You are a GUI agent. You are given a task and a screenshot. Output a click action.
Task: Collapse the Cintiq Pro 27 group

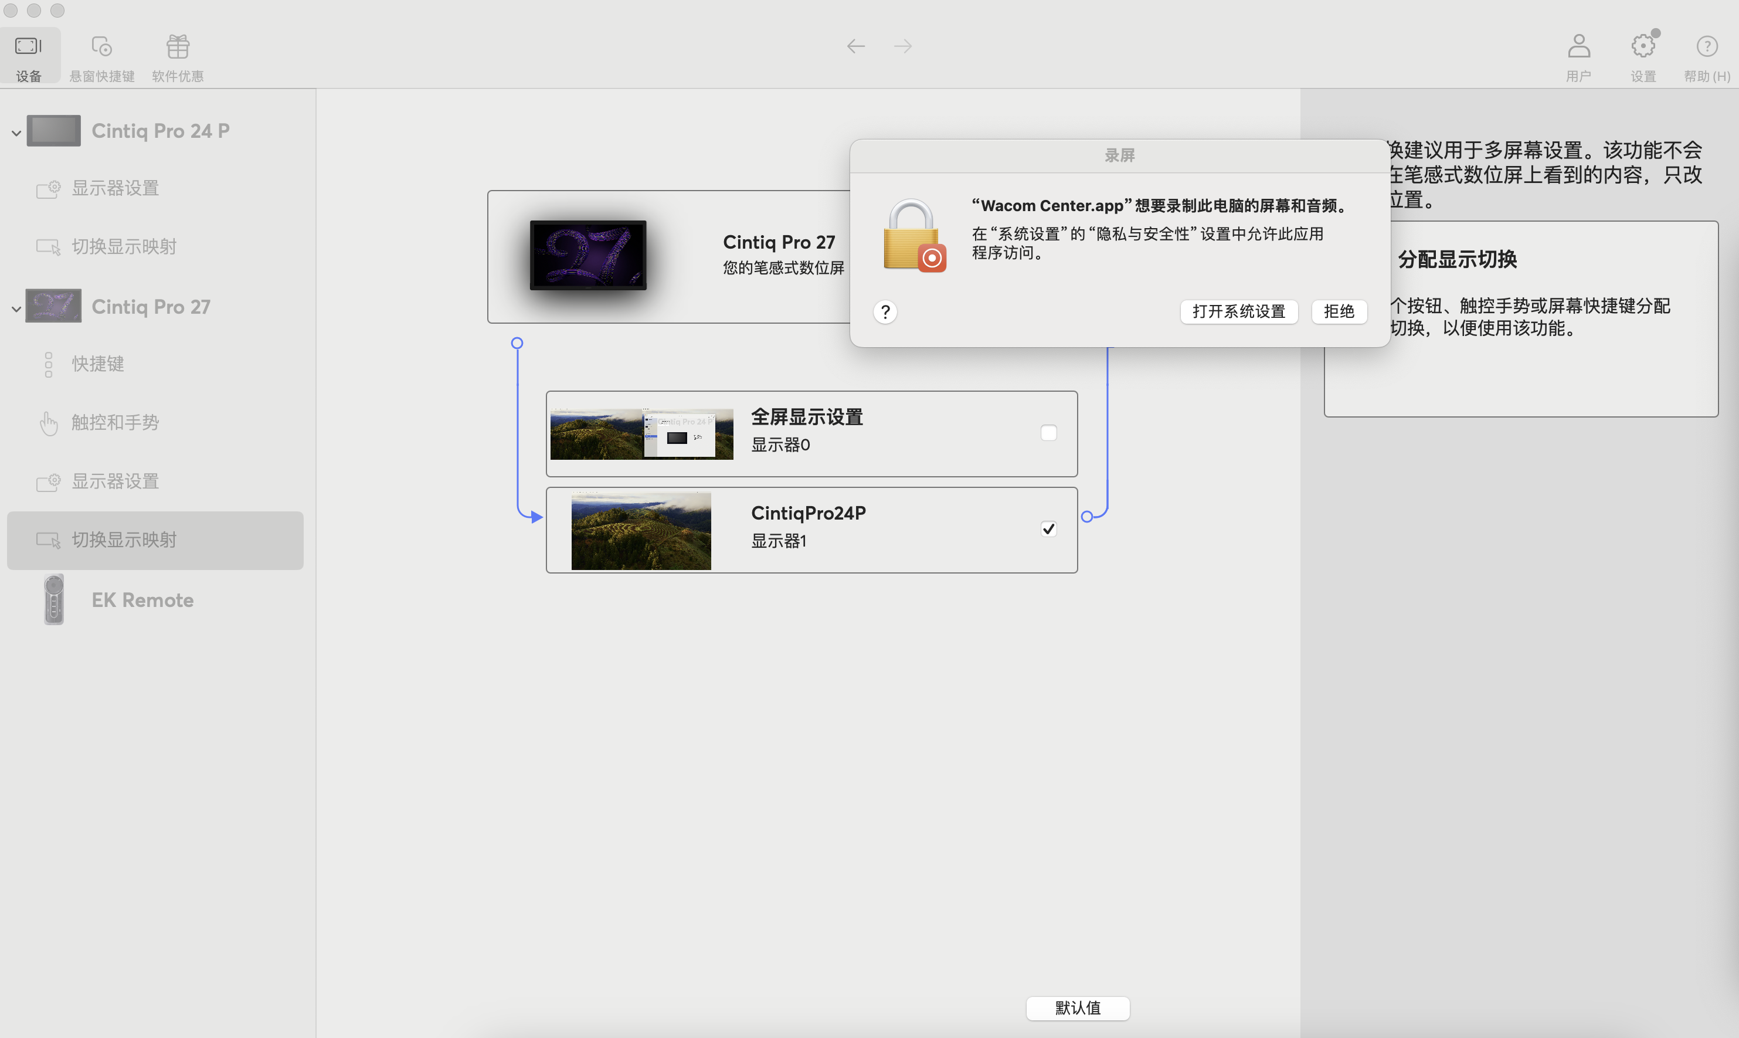pos(16,308)
